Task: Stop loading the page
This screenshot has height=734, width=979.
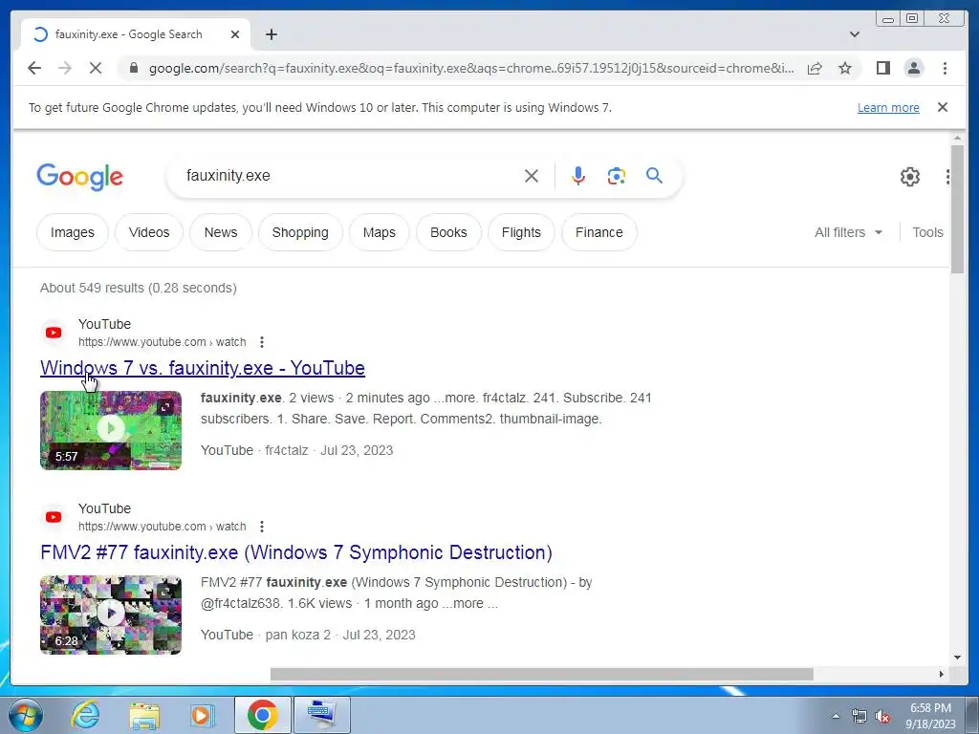Action: tap(96, 68)
